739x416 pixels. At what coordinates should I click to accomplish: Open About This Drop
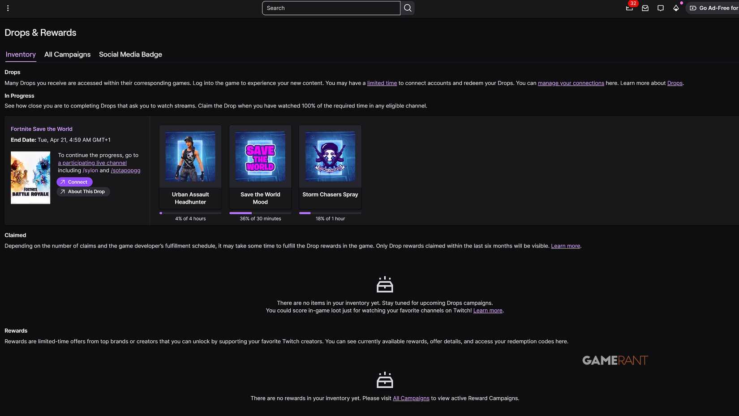[x=83, y=191]
